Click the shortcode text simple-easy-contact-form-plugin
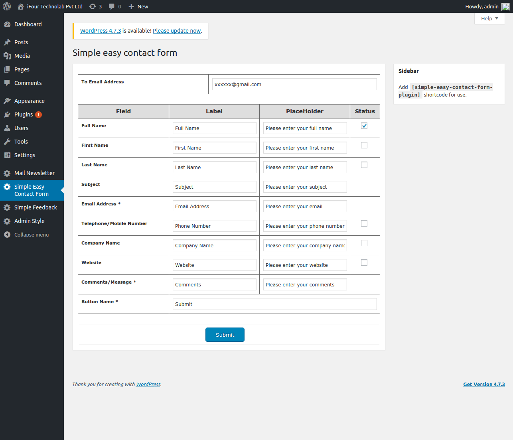Viewport: 513px width, 440px height. [x=446, y=91]
